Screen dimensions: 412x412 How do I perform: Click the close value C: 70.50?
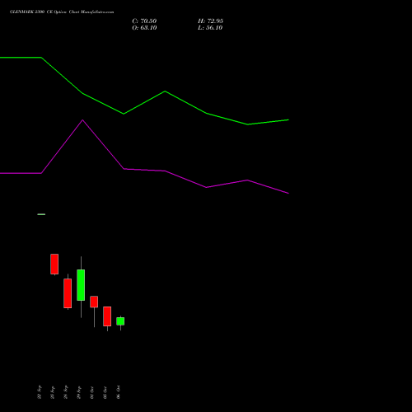point(144,21)
